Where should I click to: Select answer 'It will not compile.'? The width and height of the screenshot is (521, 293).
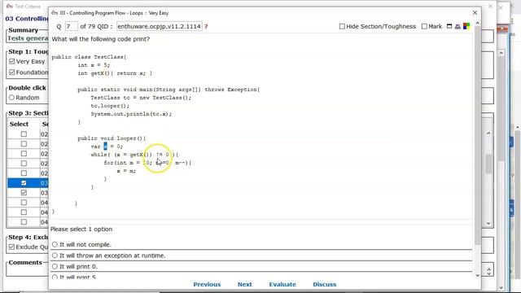(55, 244)
